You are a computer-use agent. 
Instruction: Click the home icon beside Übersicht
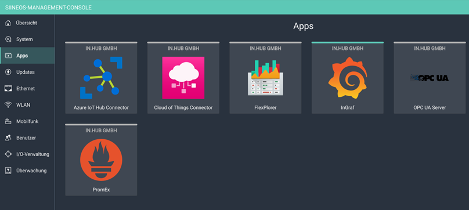(8, 23)
